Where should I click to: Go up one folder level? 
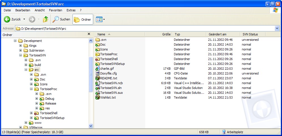46,19
